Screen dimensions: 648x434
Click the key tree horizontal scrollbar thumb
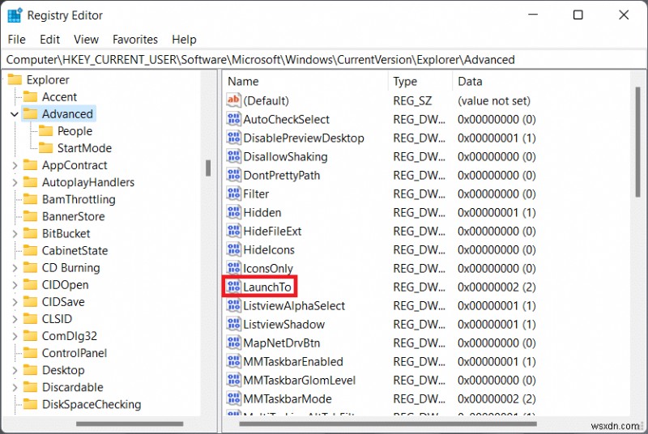click(x=130, y=423)
